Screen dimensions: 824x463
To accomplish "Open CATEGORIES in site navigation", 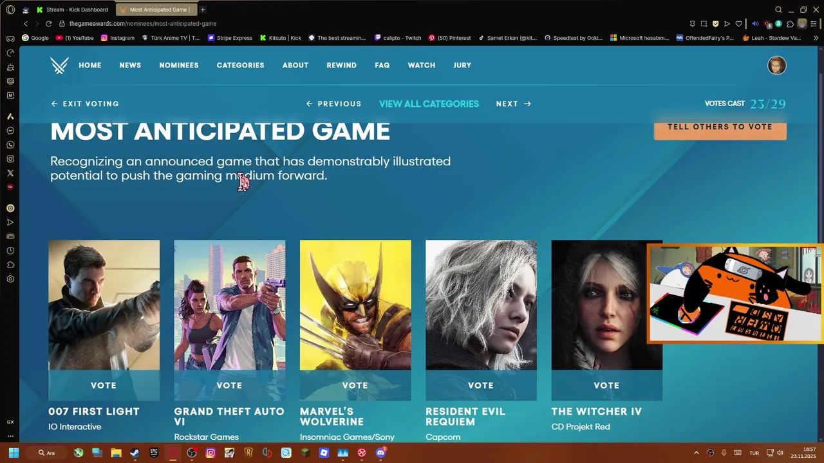I will (x=240, y=66).
